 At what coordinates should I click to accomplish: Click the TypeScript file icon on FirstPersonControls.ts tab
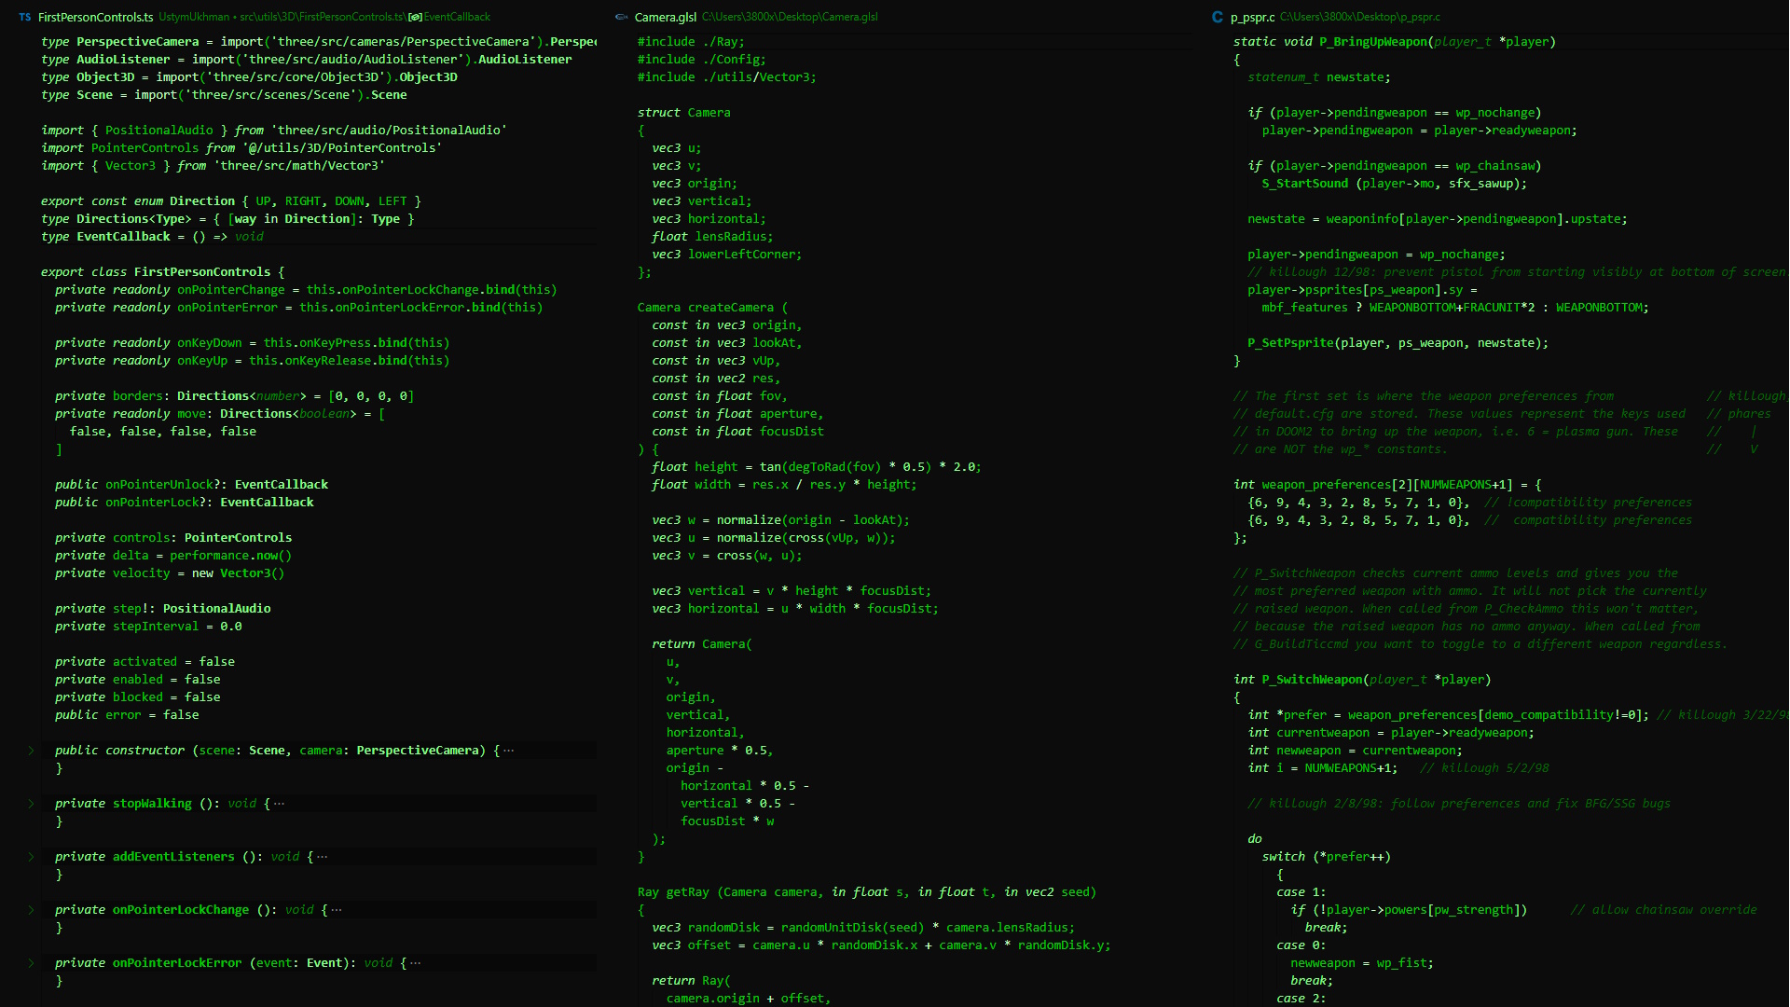[x=24, y=17]
